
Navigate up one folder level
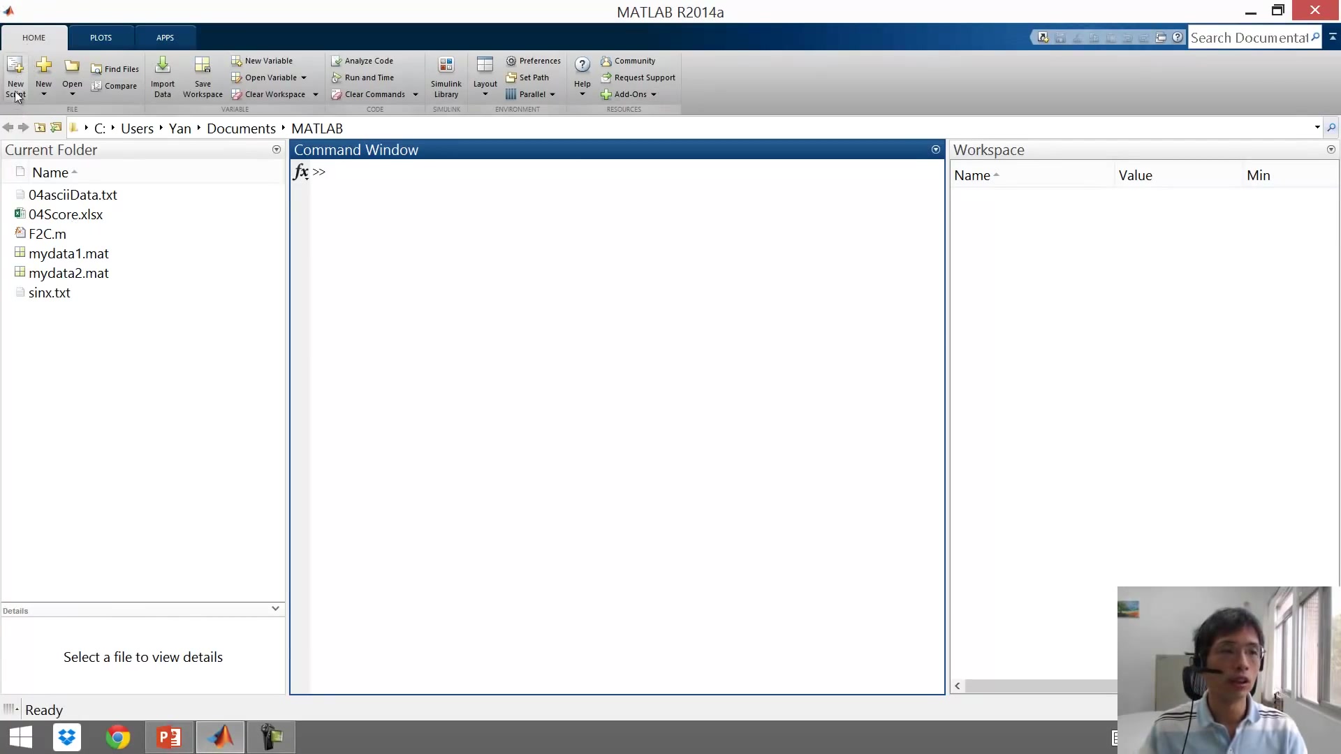click(x=40, y=128)
